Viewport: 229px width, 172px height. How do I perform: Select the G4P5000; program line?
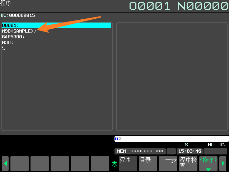pos(13,37)
